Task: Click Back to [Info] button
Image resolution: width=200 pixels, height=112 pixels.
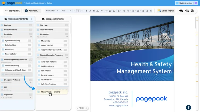Action: (13, 11)
